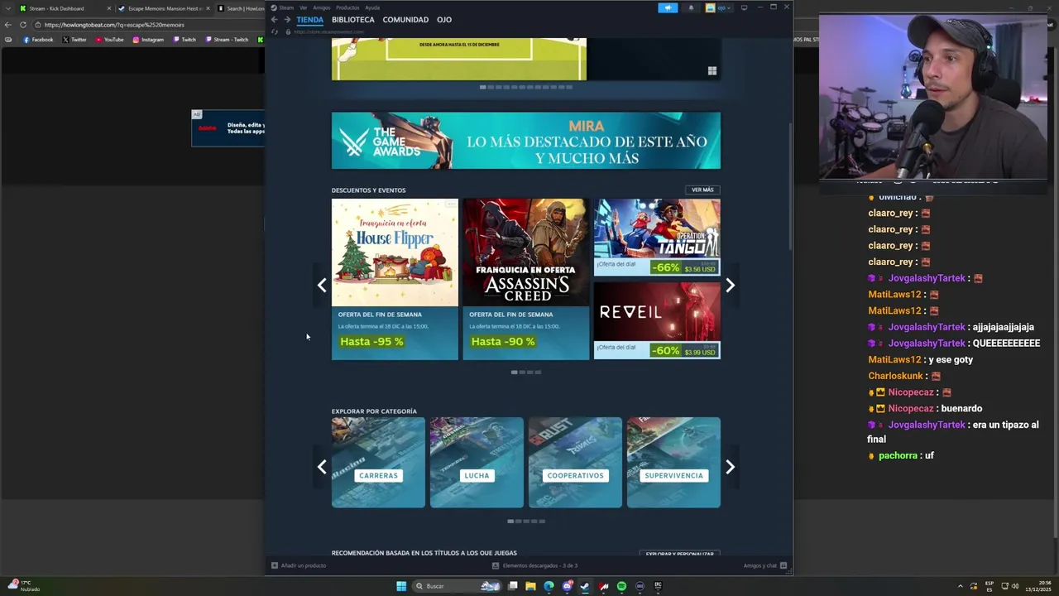Show next categories in the carousel
The width and height of the screenshot is (1059, 596).
click(730, 467)
